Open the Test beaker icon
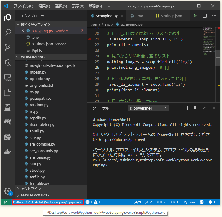Viewport: 222px width, 217px height. coord(8,107)
